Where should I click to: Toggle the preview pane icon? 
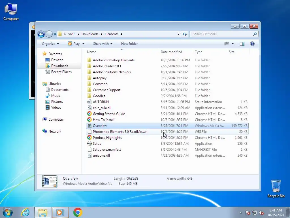point(242,44)
